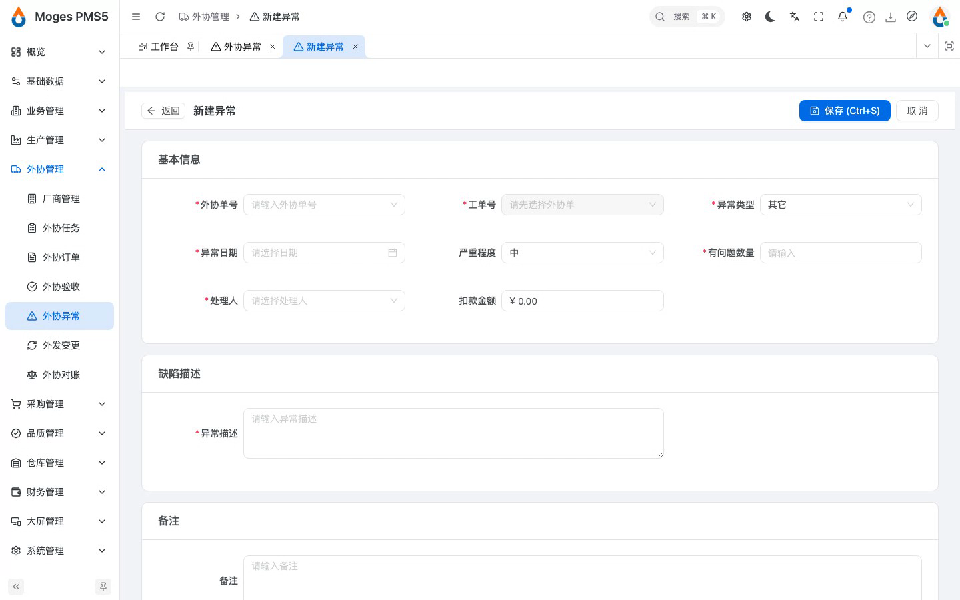
Task: Click 外协管理 breadcrumb link
Action: [204, 17]
